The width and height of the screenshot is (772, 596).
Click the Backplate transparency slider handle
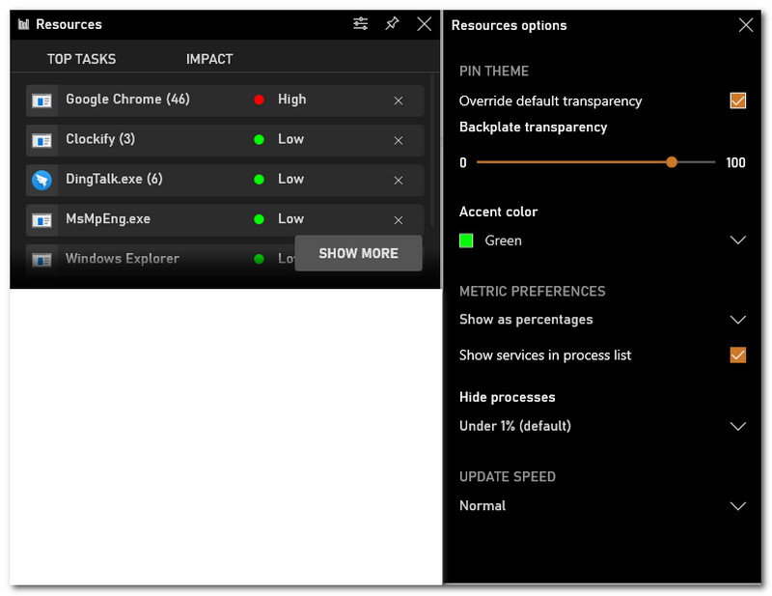672,162
